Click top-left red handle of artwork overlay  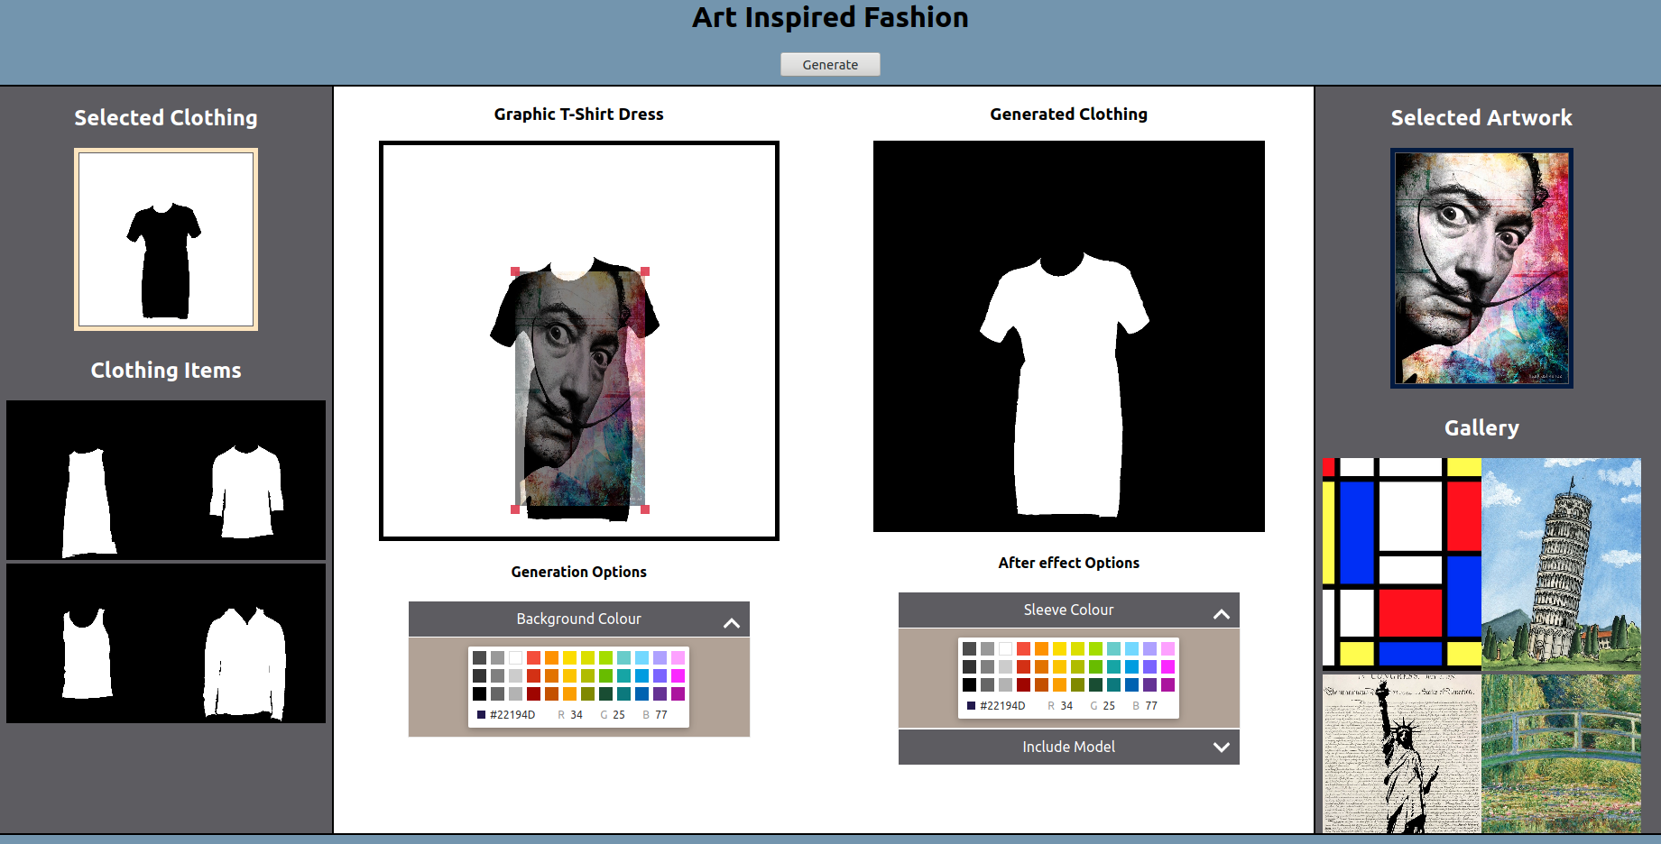point(515,271)
